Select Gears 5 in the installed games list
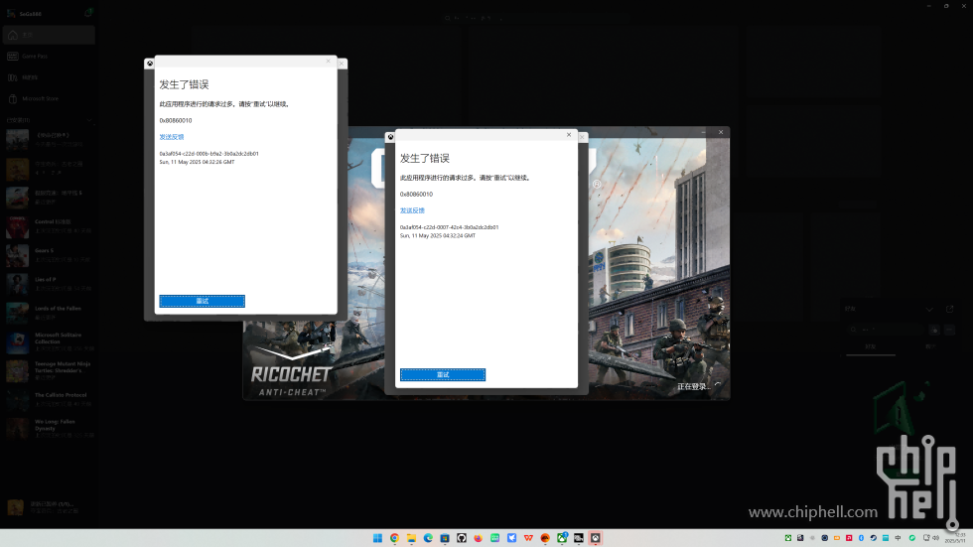This screenshot has width=973, height=547. [x=49, y=255]
